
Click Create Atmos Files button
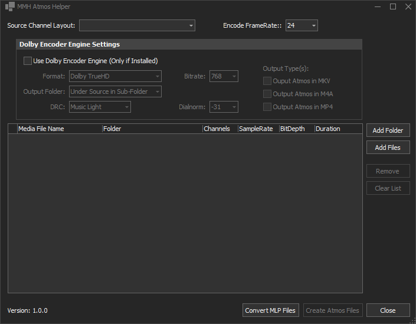(333, 310)
